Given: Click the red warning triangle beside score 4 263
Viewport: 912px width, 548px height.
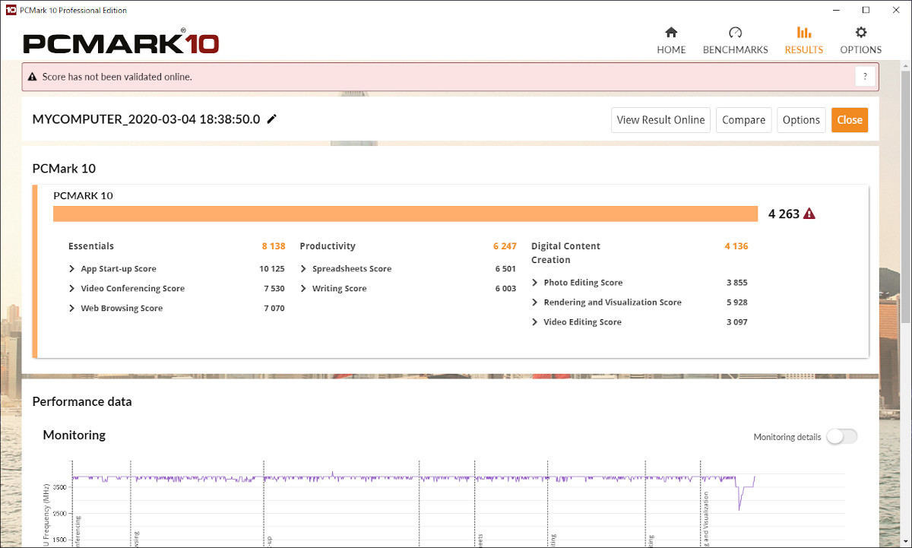Looking at the screenshot, I should tap(809, 214).
